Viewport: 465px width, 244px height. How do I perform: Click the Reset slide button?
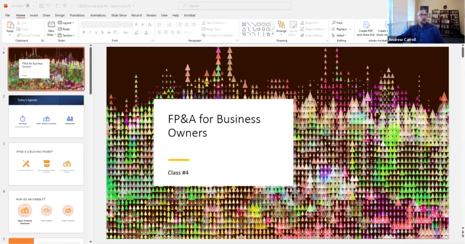click(x=64, y=29)
